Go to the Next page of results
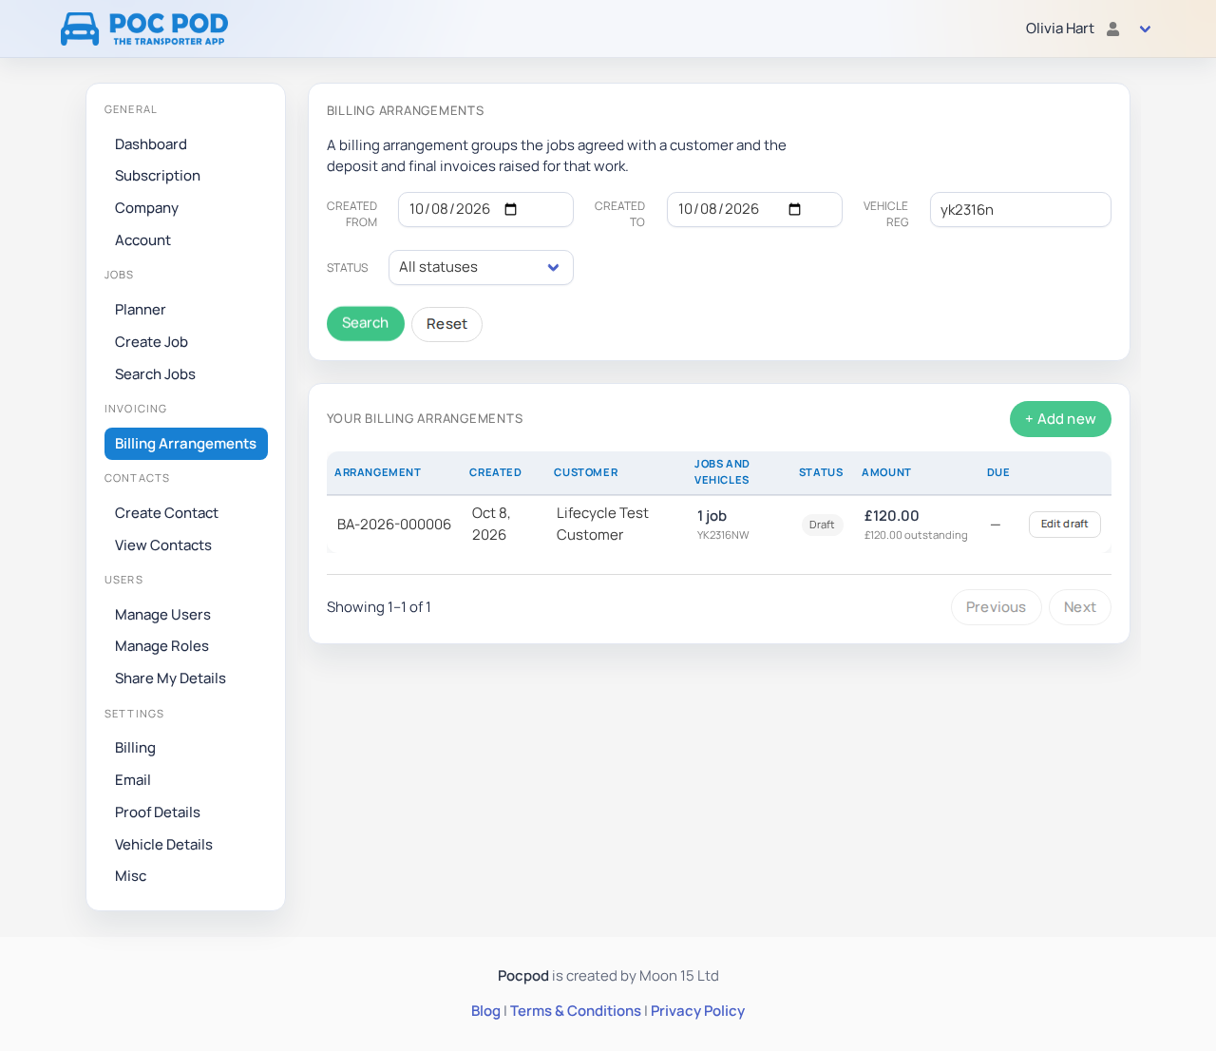Viewport: 1216px width, 1051px height. (x=1080, y=607)
